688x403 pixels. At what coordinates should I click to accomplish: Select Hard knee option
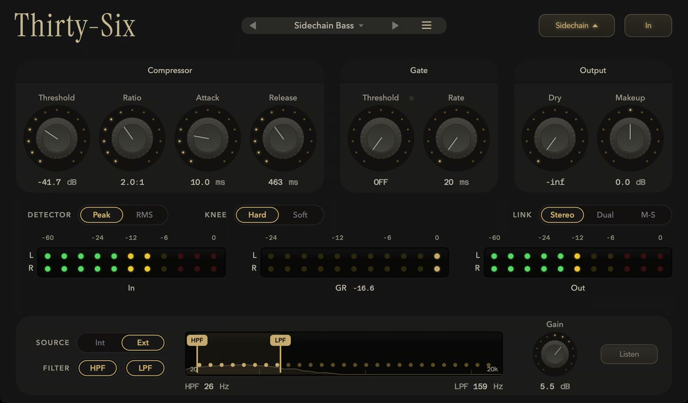point(257,215)
